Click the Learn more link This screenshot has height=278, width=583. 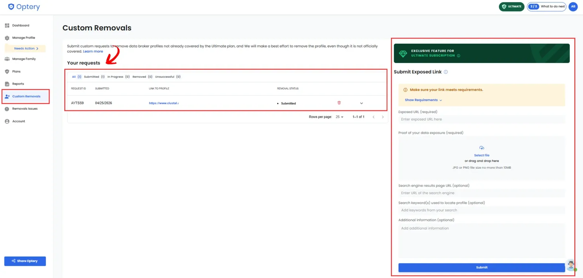pyautogui.click(x=93, y=51)
